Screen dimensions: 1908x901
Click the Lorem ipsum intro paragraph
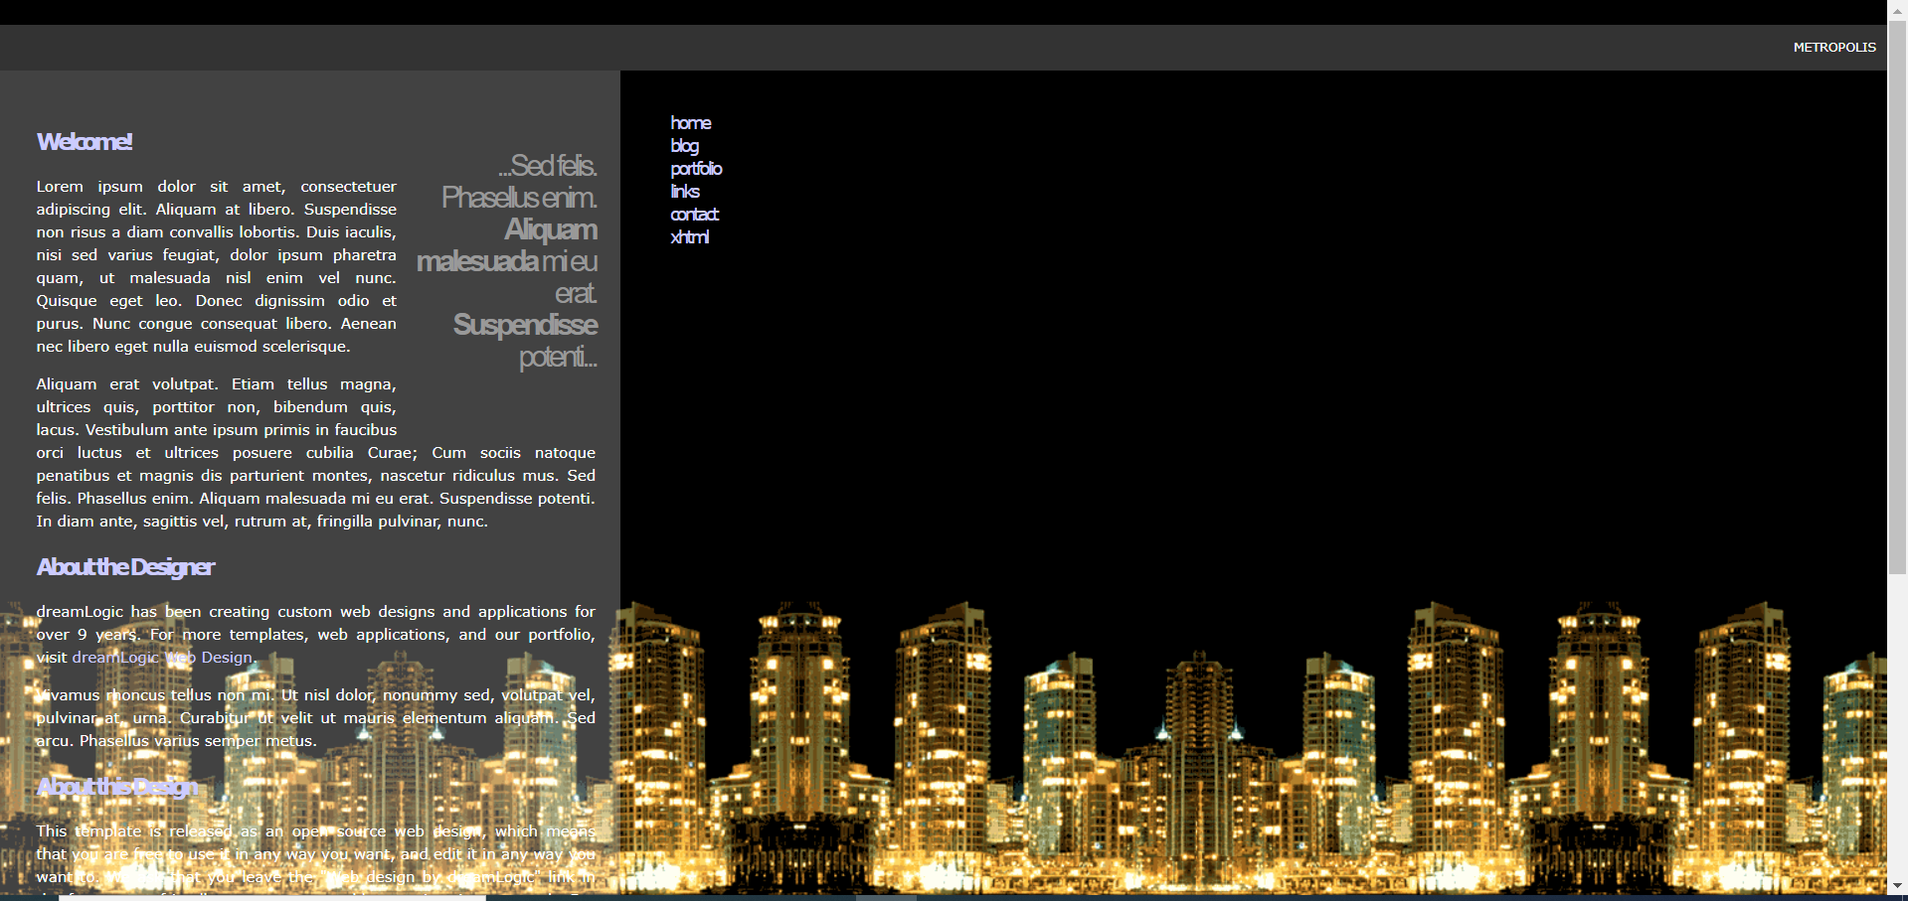point(216,266)
